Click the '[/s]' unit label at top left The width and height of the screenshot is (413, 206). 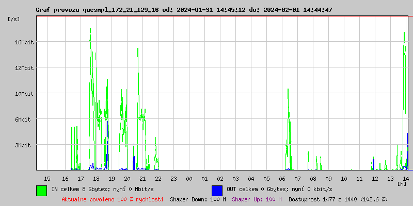pos(14,19)
